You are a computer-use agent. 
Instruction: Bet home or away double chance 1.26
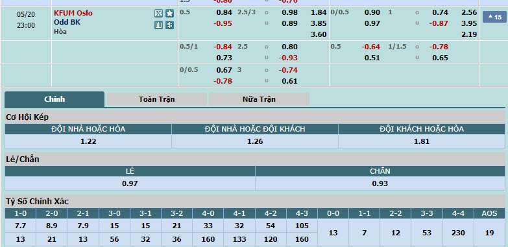click(x=255, y=141)
